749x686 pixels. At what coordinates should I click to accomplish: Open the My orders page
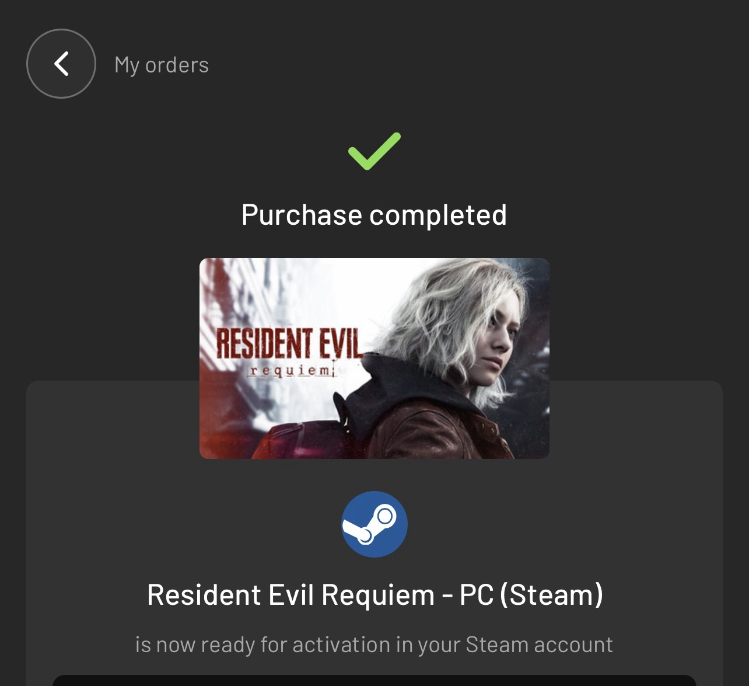(162, 65)
